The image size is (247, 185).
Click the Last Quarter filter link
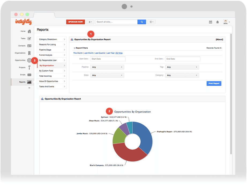(100, 53)
